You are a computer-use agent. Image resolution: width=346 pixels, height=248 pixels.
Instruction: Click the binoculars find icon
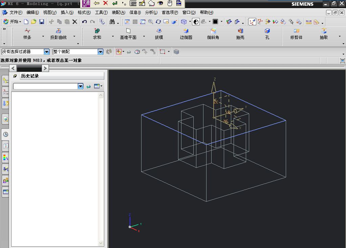click(x=112, y=22)
